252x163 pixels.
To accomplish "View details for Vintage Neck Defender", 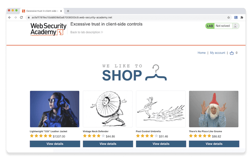I will coord(108,144).
